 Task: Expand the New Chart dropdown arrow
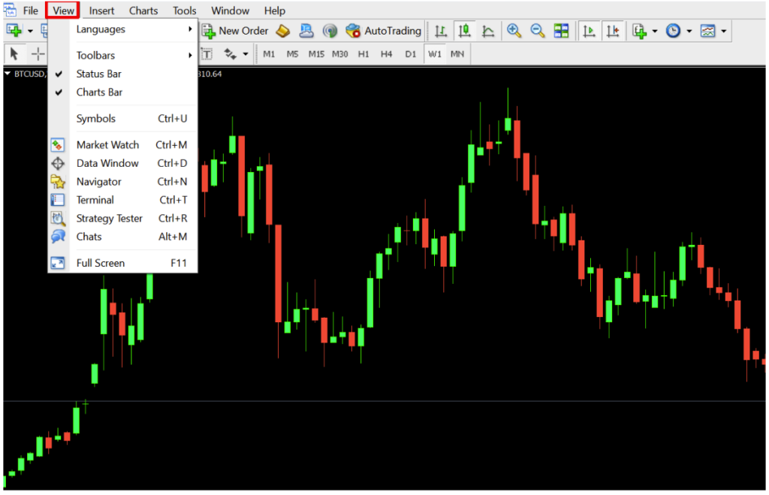[30, 31]
